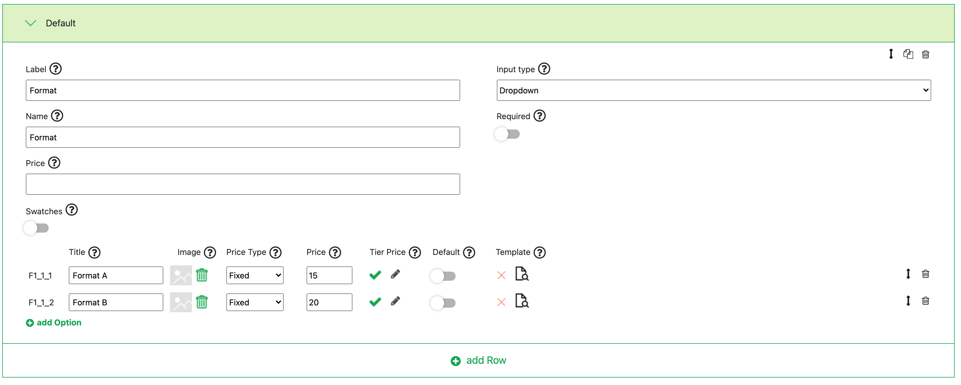Click the help icon next to Input type
961x385 pixels.
point(544,69)
